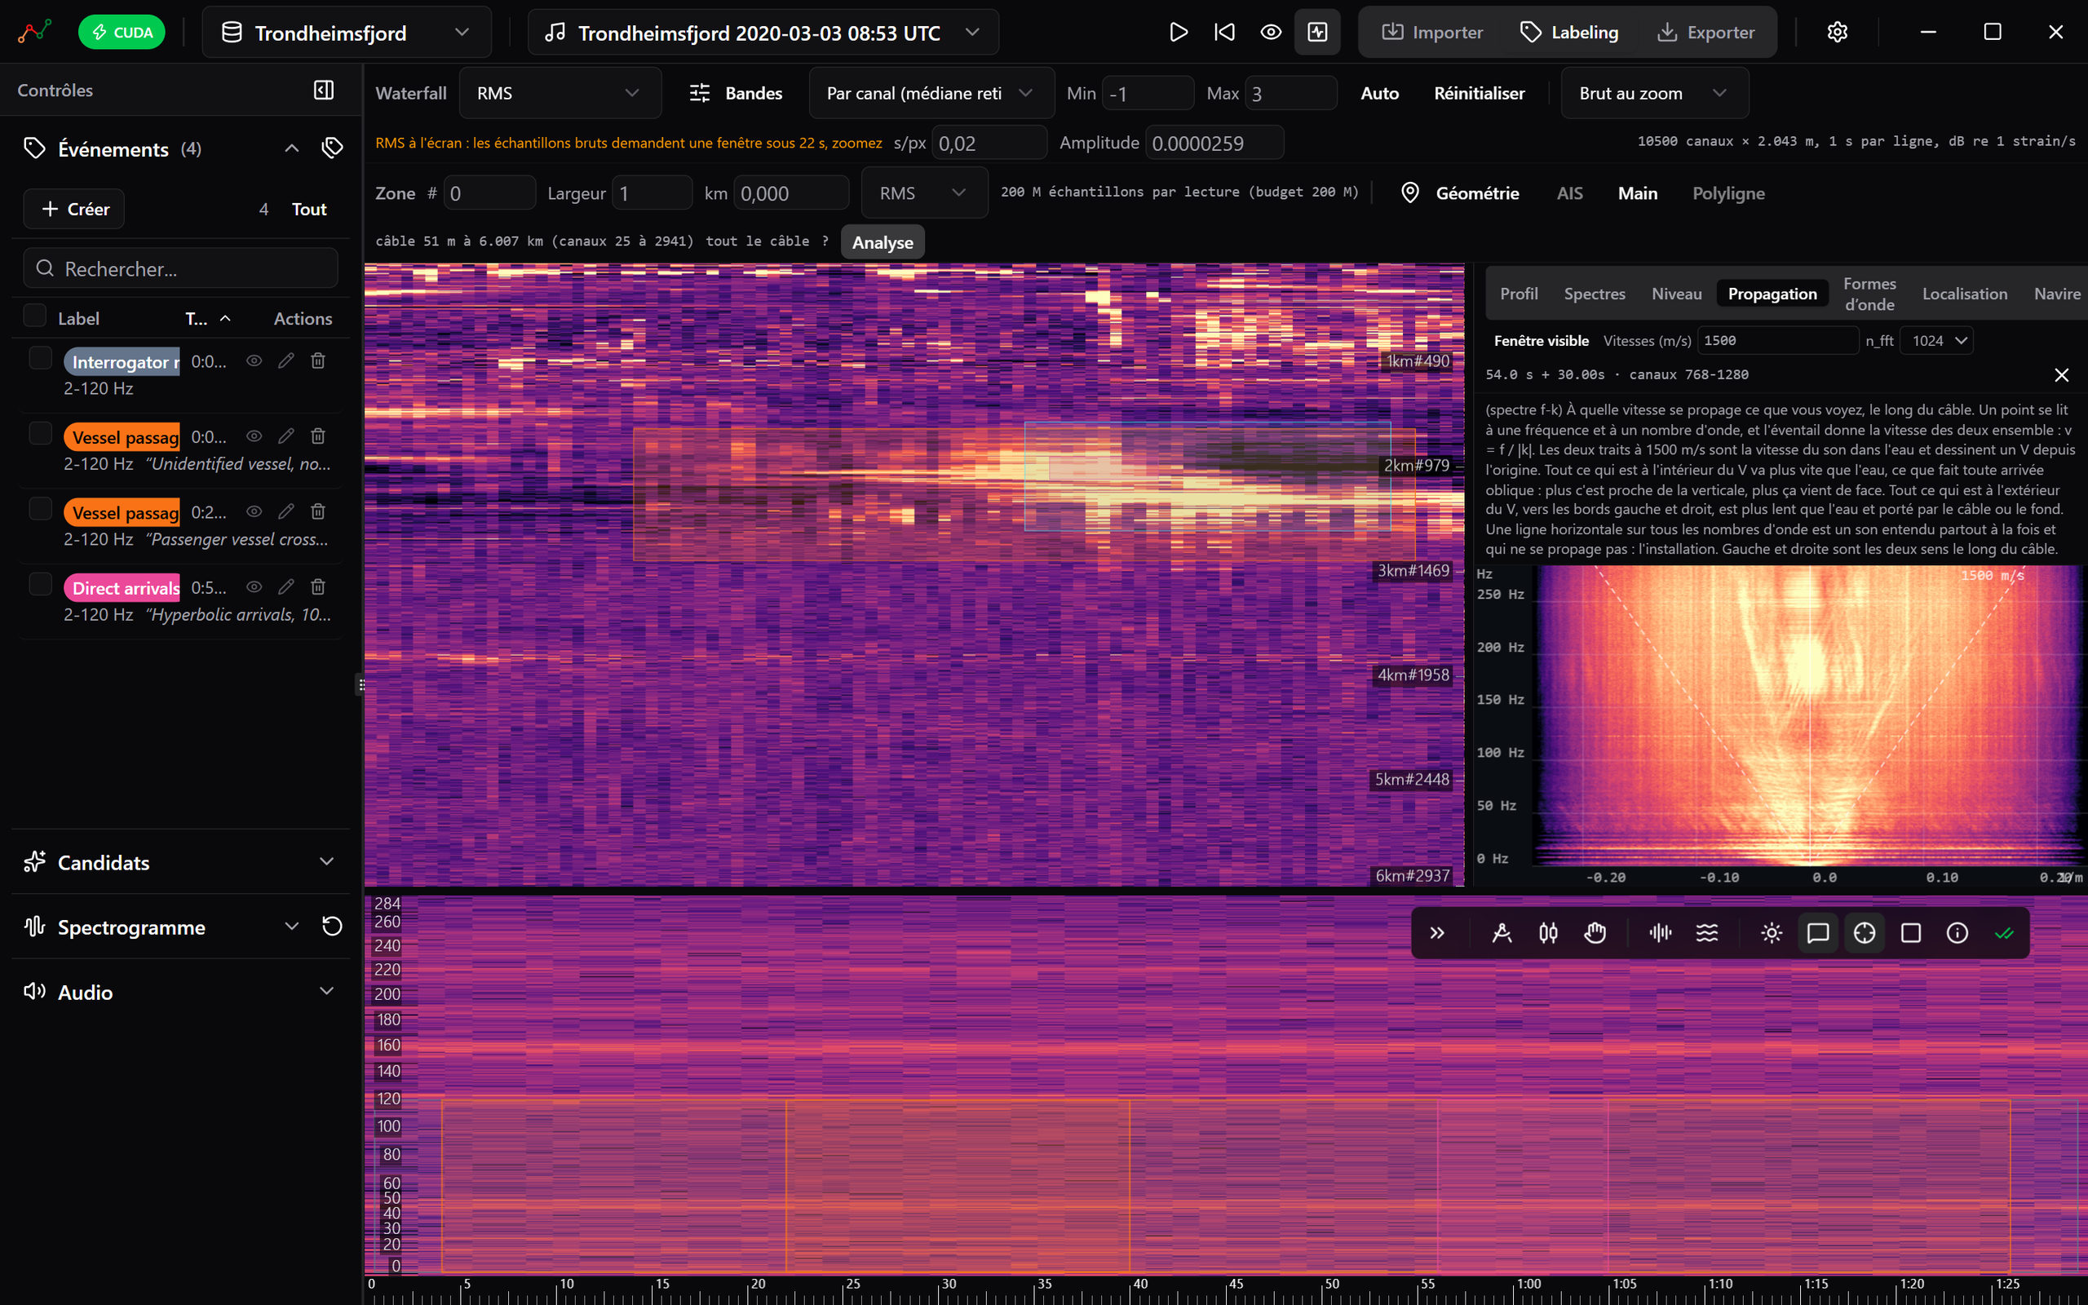The height and width of the screenshot is (1305, 2088).
Task: Open the Par canal normalization dropdown
Action: click(x=931, y=93)
